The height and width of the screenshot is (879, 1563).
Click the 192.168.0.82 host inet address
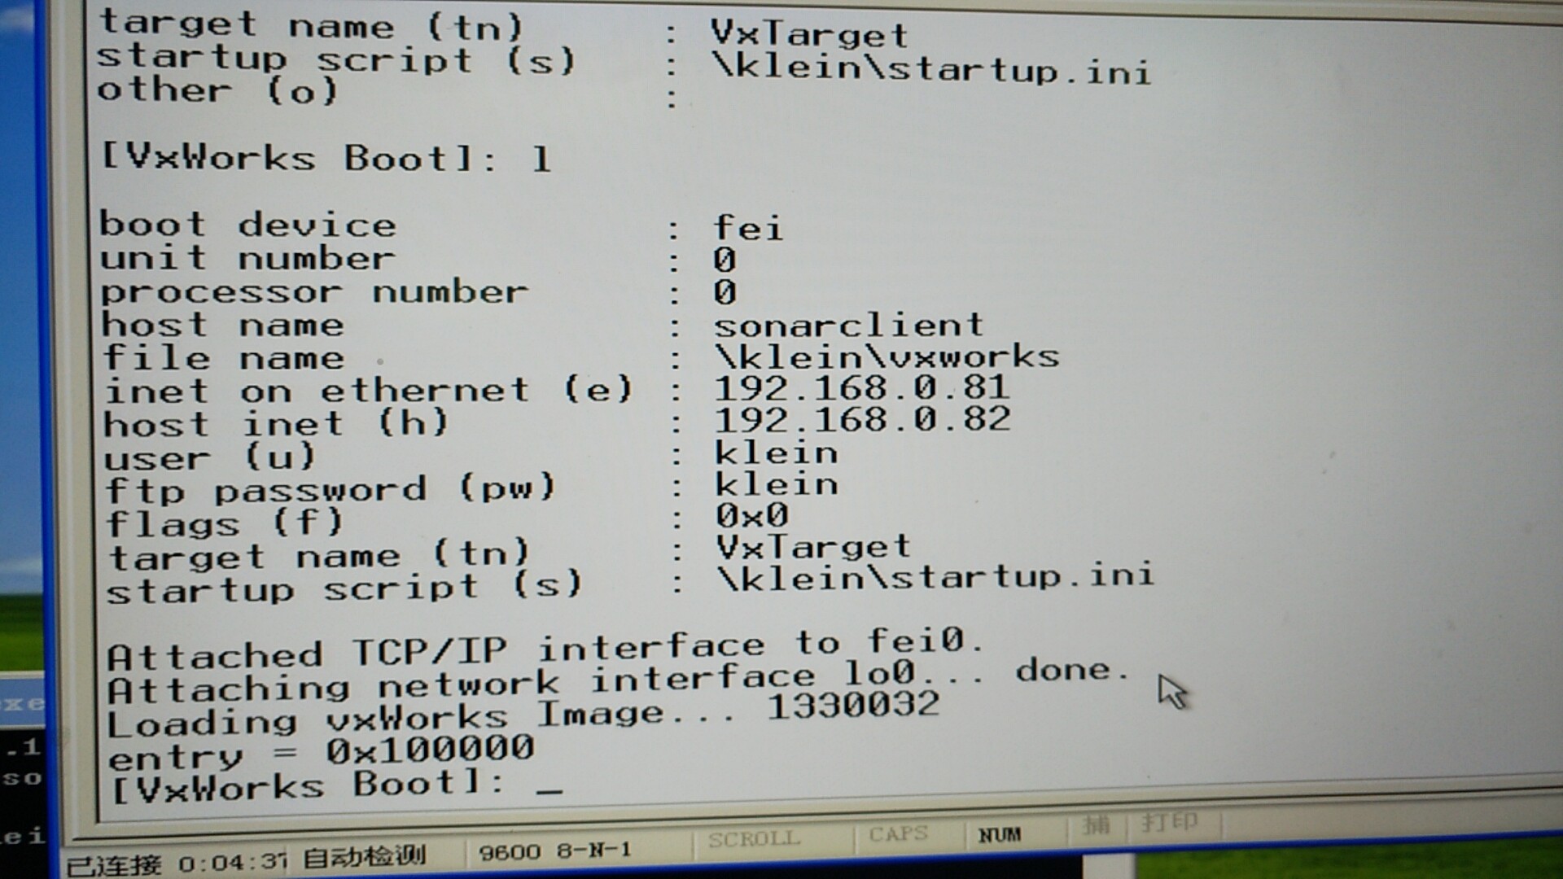point(863,420)
